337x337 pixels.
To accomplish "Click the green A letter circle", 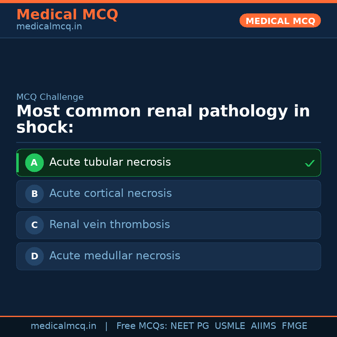I will (34, 163).
